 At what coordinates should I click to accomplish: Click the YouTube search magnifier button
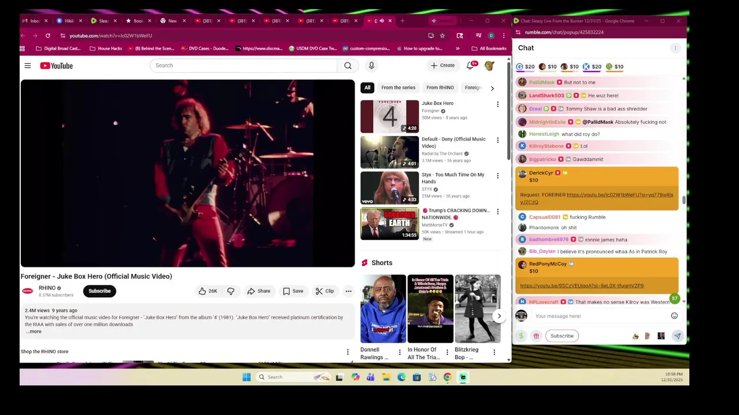pyautogui.click(x=348, y=66)
